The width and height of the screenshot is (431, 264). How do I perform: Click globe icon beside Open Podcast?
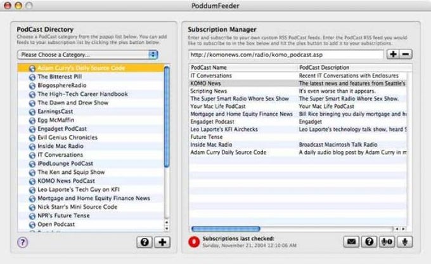[32, 225]
